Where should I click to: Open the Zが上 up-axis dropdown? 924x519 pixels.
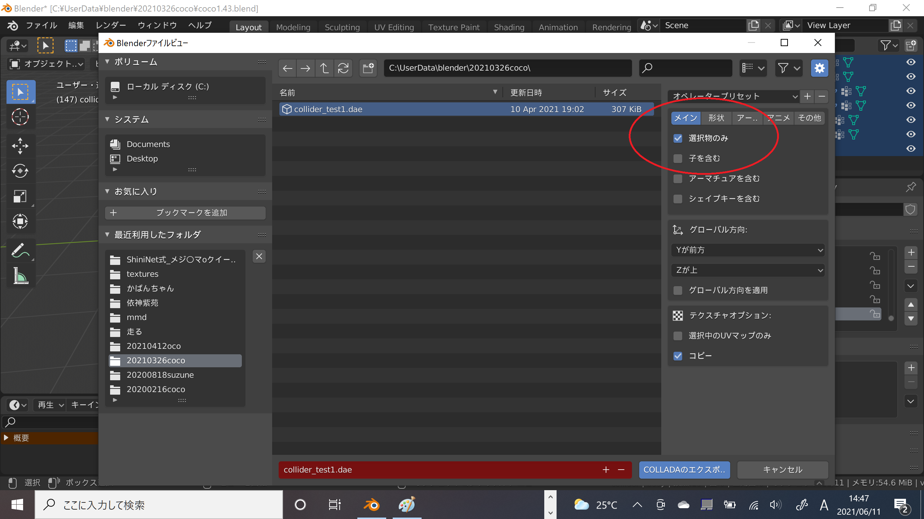(748, 270)
